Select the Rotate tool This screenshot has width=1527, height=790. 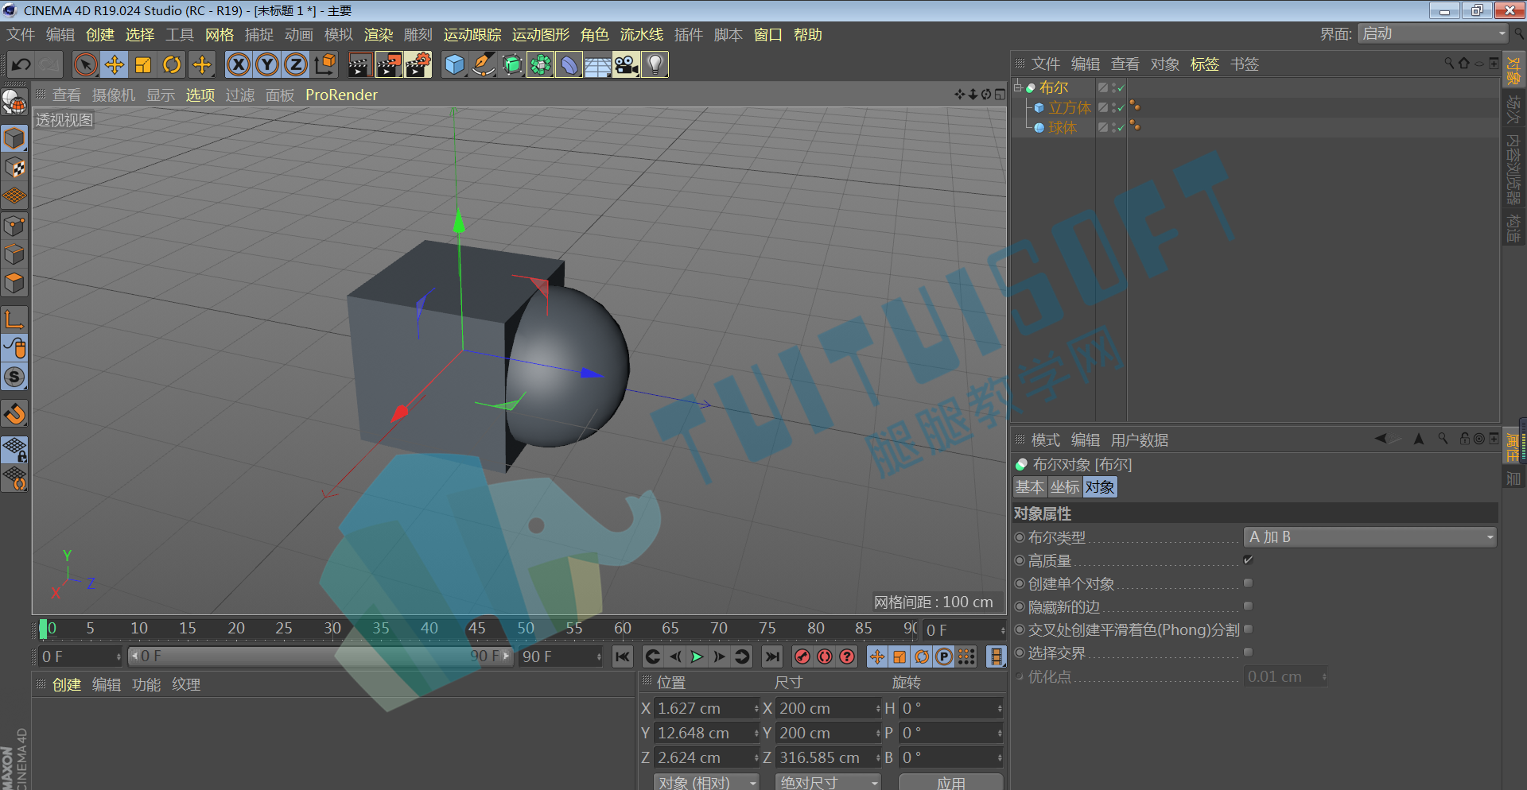click(172, 64)
